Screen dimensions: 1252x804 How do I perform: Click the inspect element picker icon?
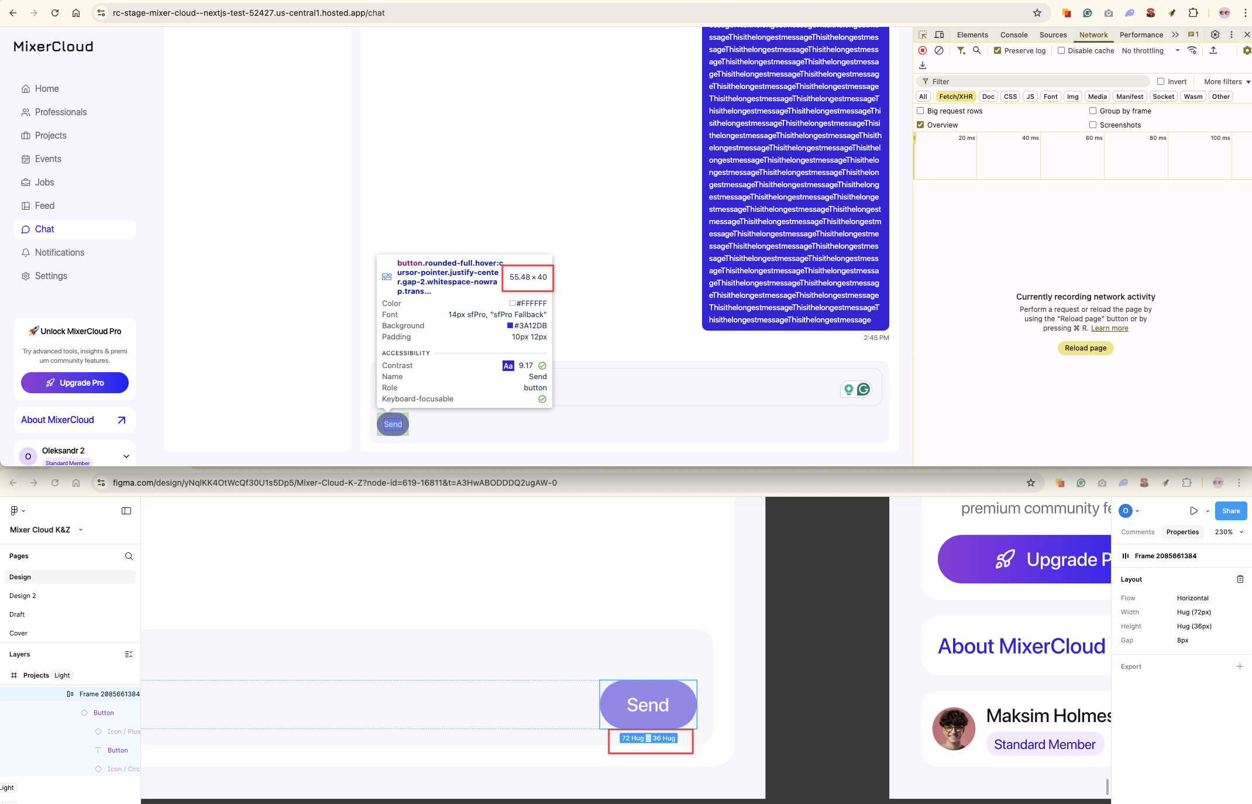pos(923,35)
